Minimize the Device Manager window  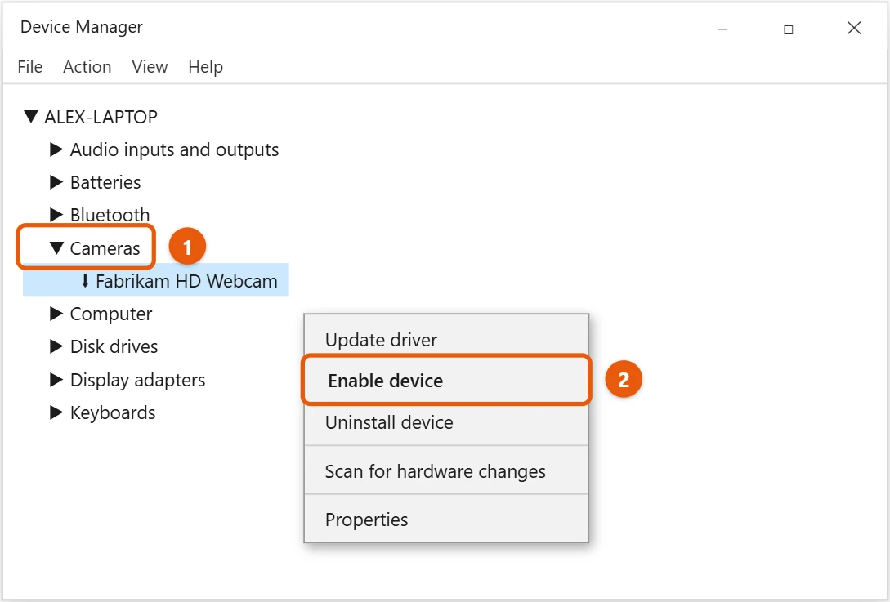(722, 29)
